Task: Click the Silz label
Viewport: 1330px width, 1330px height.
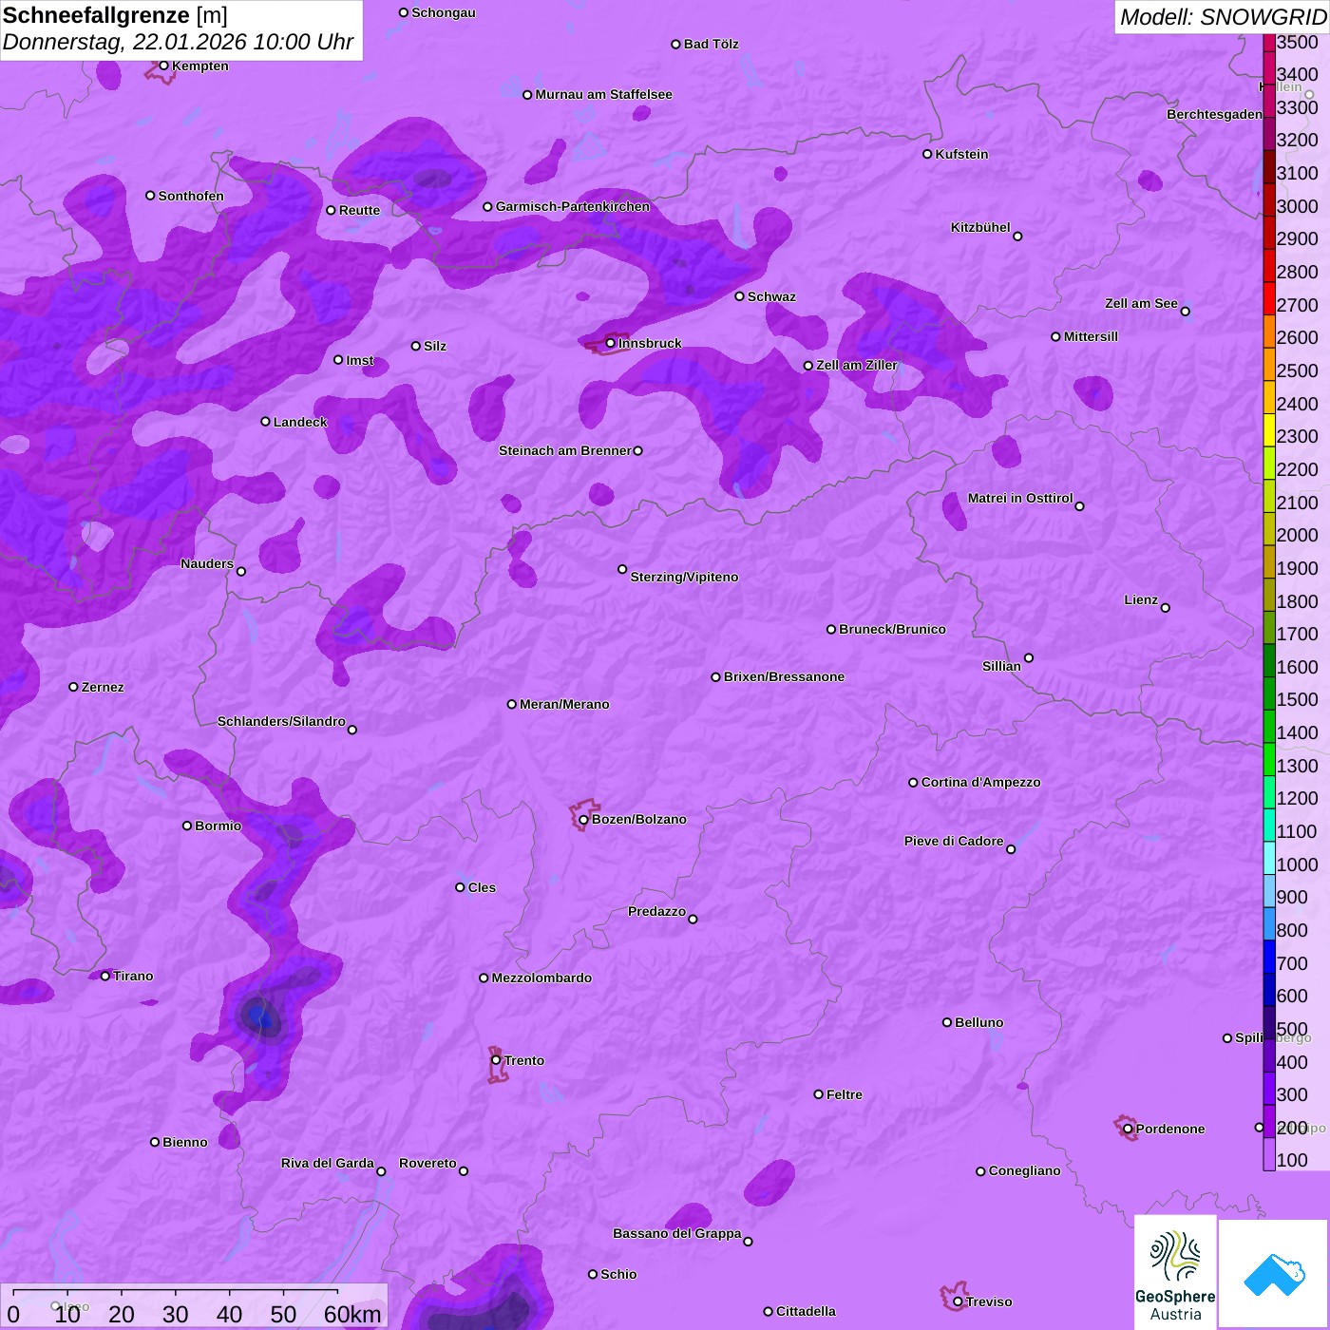Action: [435, 346]
